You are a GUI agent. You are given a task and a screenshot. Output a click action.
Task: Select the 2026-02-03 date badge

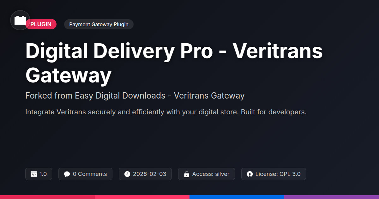tap(145, 174)
